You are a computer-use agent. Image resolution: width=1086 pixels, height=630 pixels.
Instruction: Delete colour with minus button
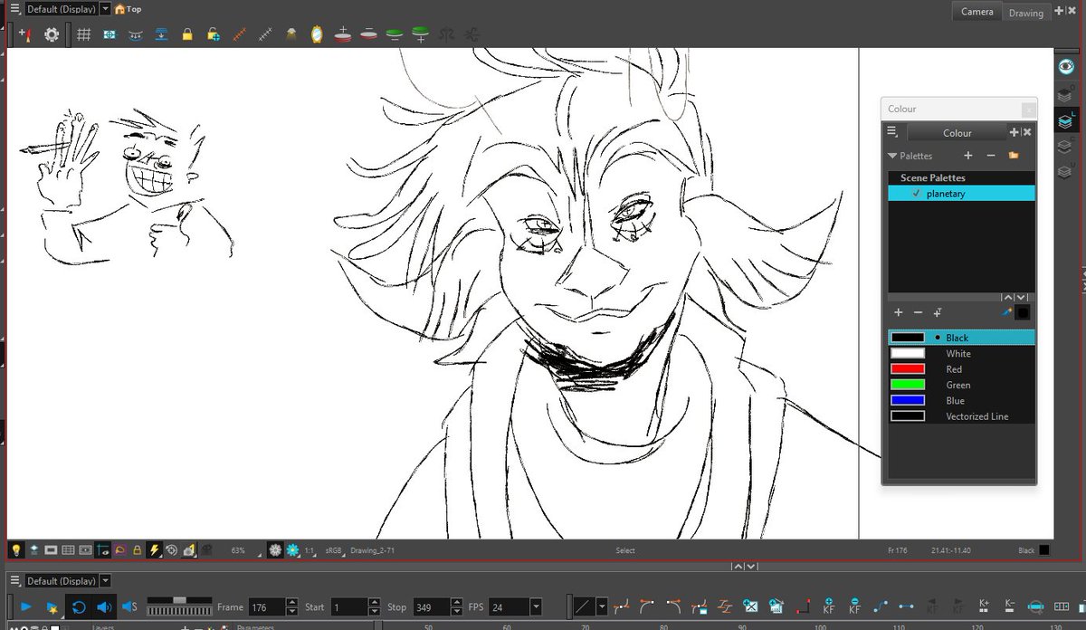point(919,312)
